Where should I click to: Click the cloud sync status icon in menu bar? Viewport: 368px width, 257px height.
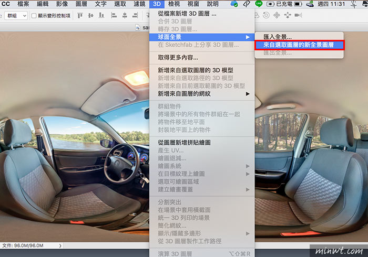tap(234, 4)
